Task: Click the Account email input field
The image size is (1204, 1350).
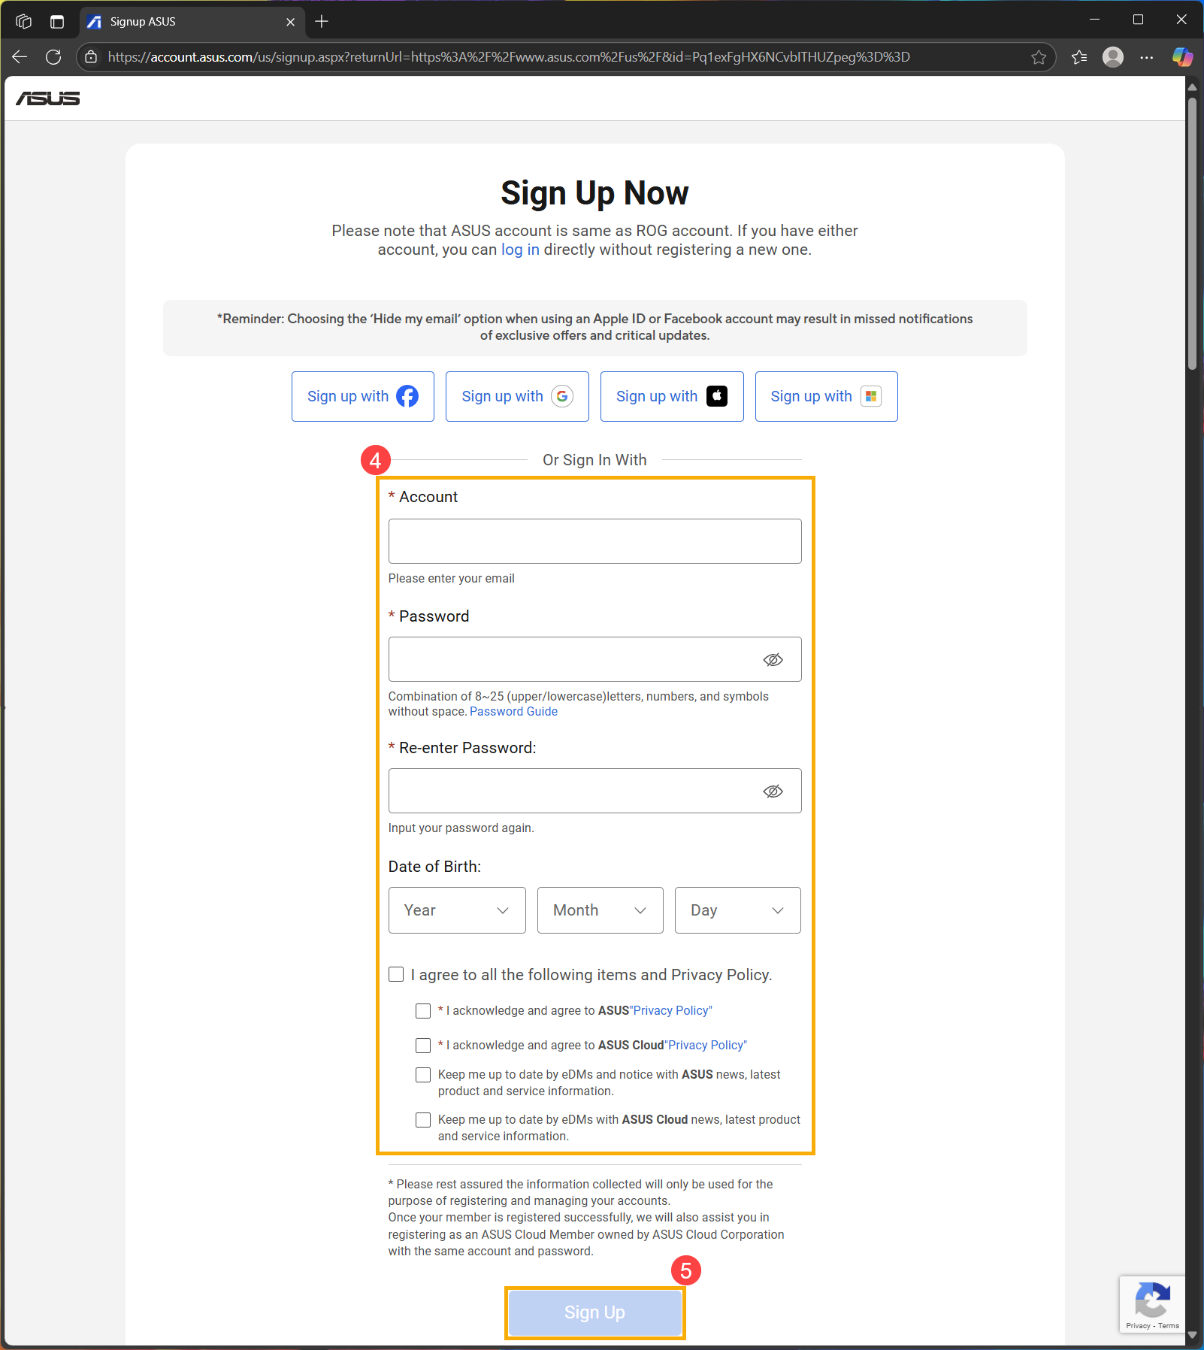Action: point(595,541)
